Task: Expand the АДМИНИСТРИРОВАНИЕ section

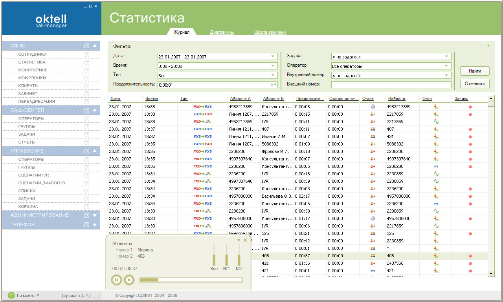Action: coord(95,215)
